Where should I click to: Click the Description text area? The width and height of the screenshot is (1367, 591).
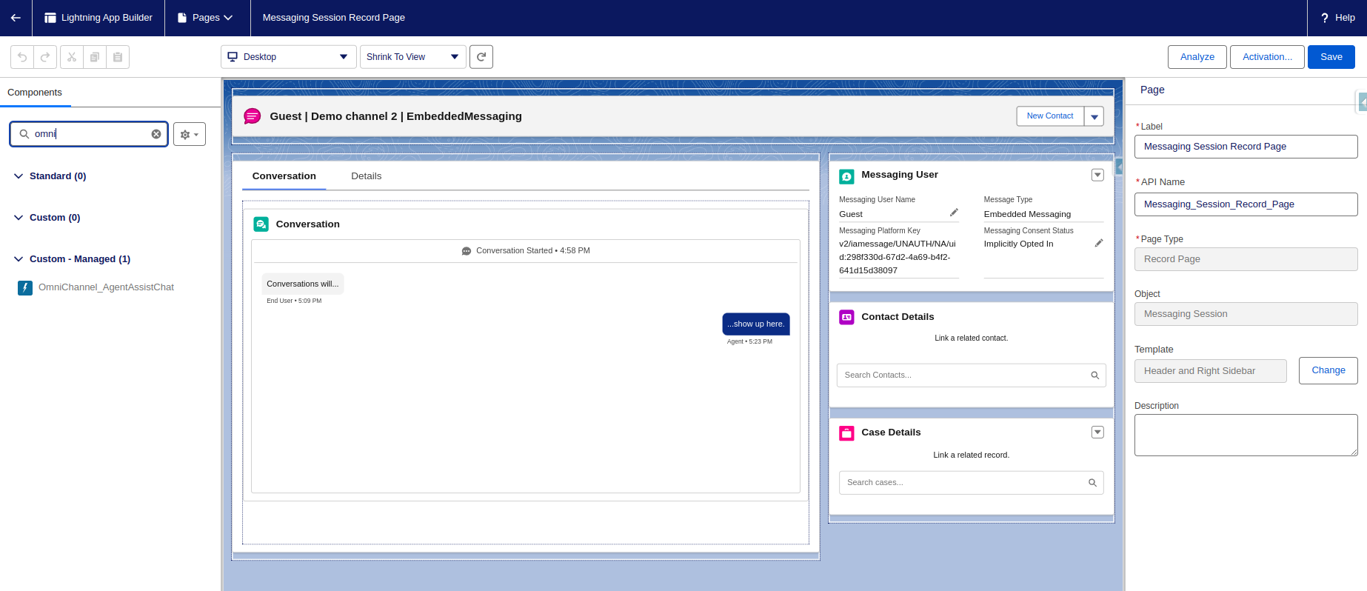point(1245,435)
